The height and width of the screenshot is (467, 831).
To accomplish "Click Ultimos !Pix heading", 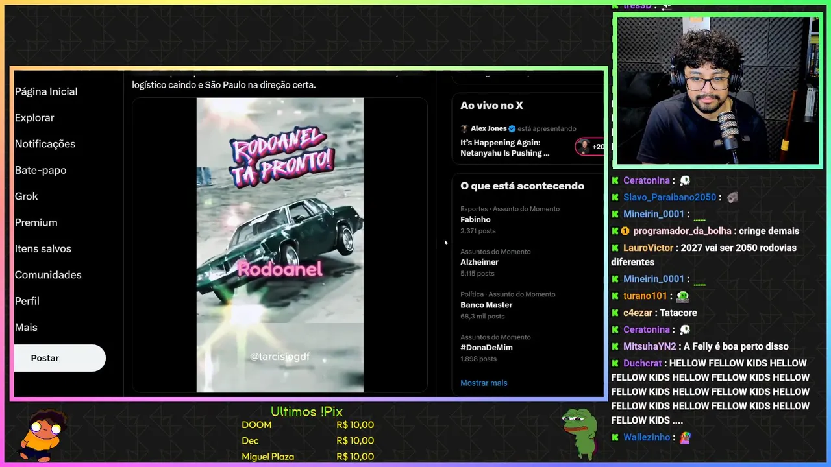I will 306,412.
